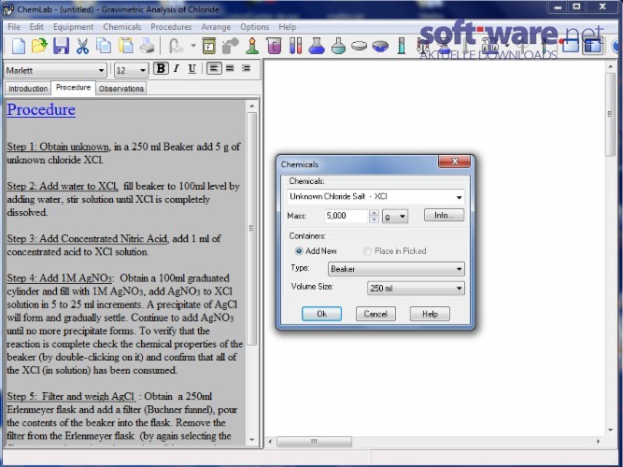Copy selection using toolbar icon
The width and height of the screenshot is (623, 467).
[104, 46]
